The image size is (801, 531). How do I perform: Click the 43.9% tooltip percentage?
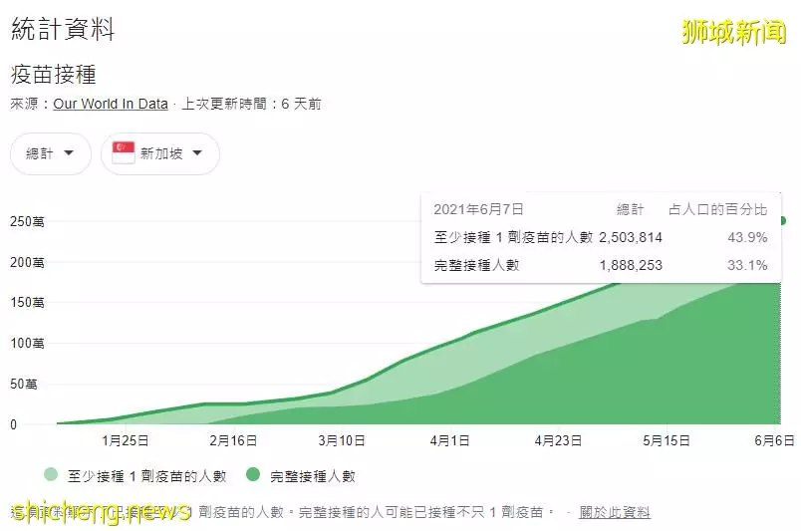pos(747,237)
